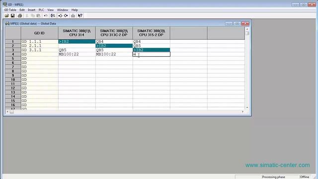Select the GD ID column header
This screenshot has height=179, width=318.
[x=40, y=33]
